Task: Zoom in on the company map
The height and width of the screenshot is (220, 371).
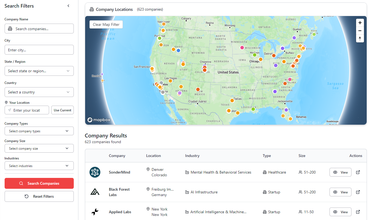Action: point(360,23)
